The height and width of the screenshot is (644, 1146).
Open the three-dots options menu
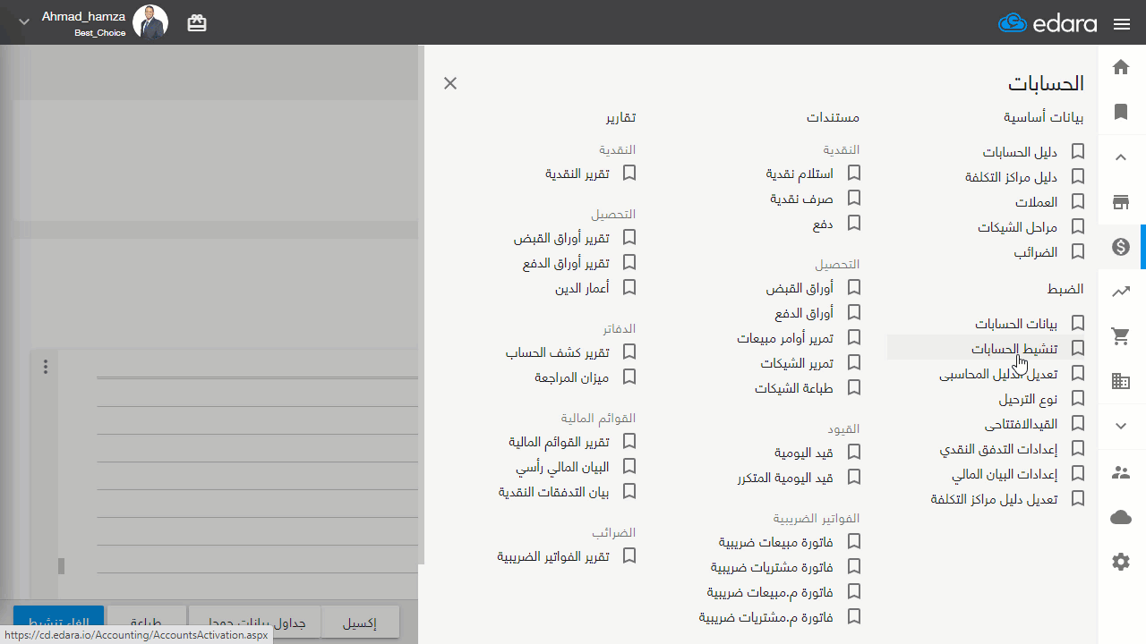point(46,366)
